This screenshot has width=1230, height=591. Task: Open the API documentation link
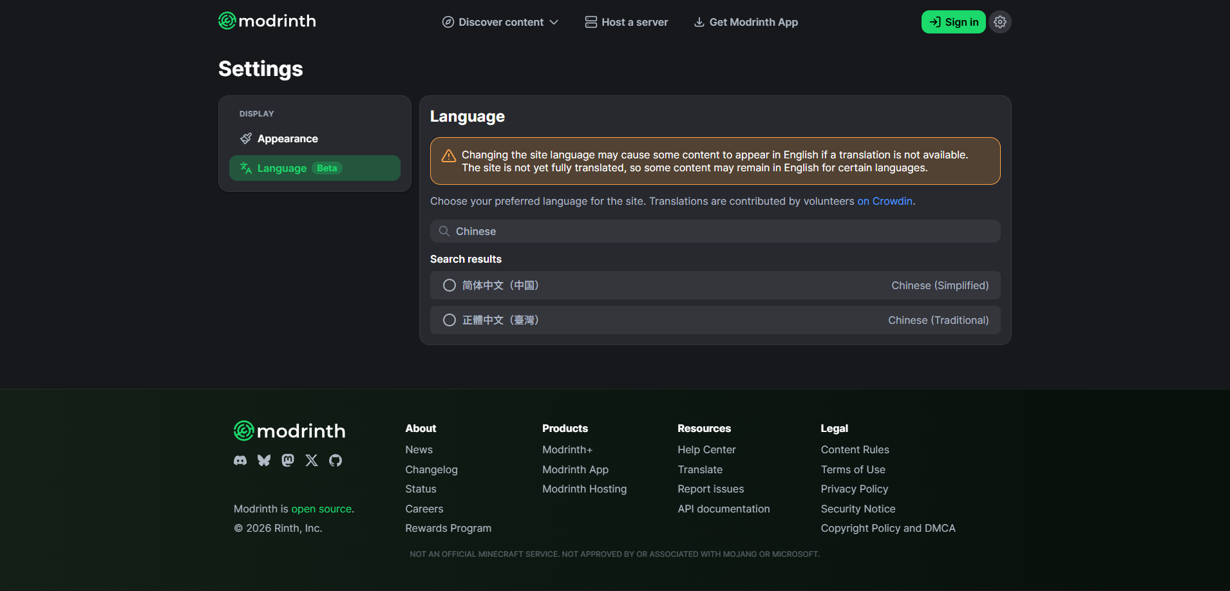click(724, 509)
